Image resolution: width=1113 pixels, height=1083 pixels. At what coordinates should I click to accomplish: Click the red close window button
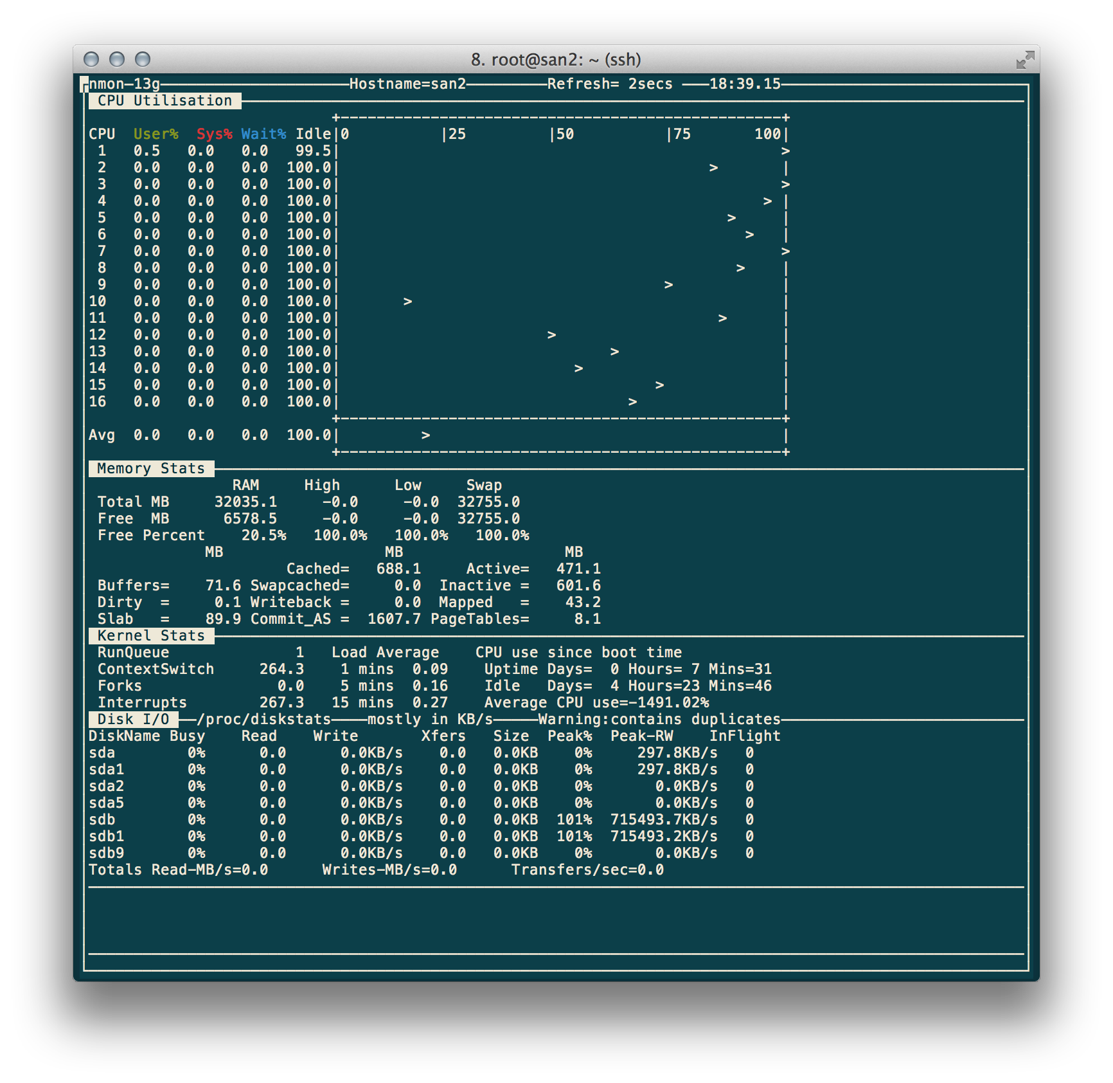tap(91, 59)
